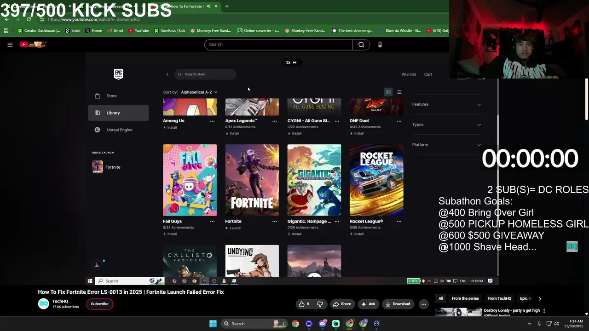Image resolution: width=589 pixels, height=331 pixels.
Task: Select Store in launcher sidebar
Action: click(118, 96)
